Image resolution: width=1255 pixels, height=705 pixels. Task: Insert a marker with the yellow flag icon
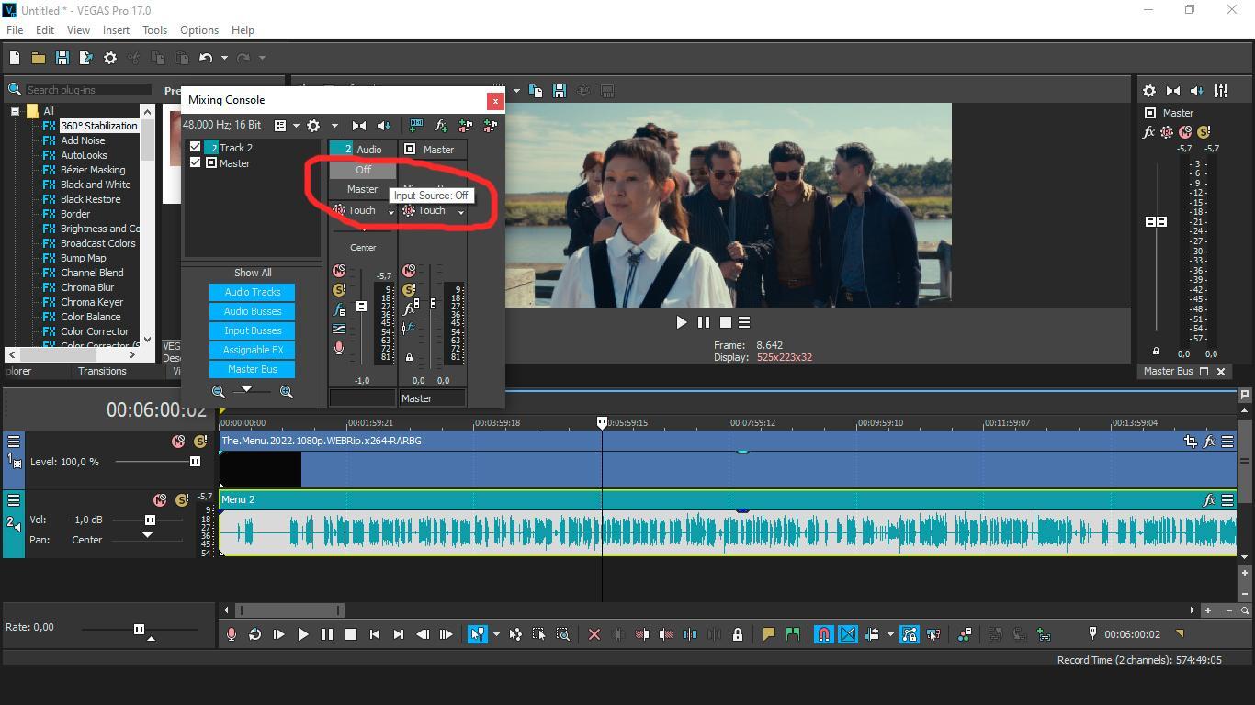click(x=769, y=634)
